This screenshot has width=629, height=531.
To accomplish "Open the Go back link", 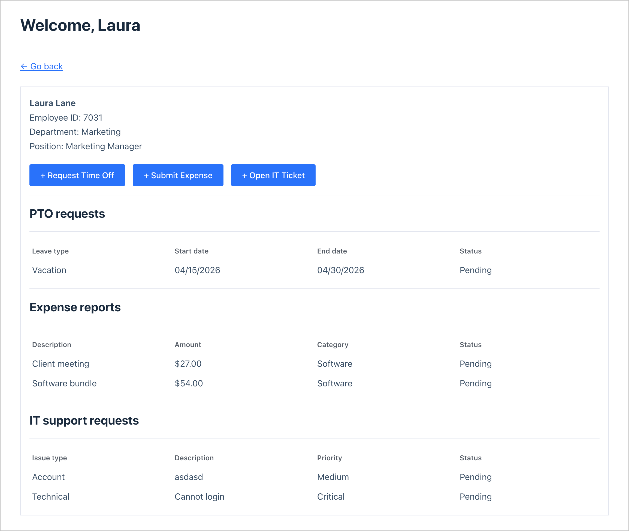I will click(41, 66).
